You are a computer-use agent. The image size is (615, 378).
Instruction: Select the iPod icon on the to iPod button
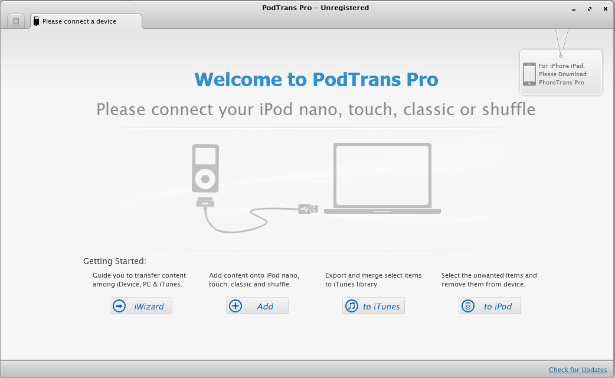click(x=469, y=306)
